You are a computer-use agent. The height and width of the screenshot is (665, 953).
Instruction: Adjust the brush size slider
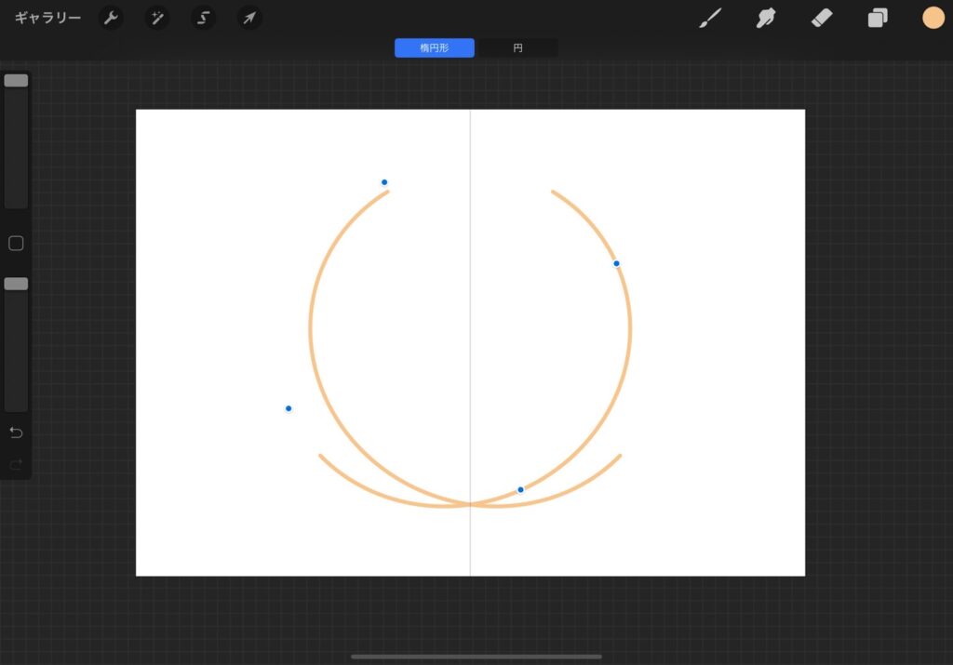click(x=15, y=80)
